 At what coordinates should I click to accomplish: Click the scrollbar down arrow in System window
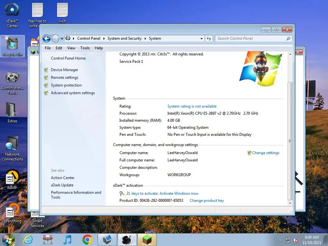[x=290, y=203]
